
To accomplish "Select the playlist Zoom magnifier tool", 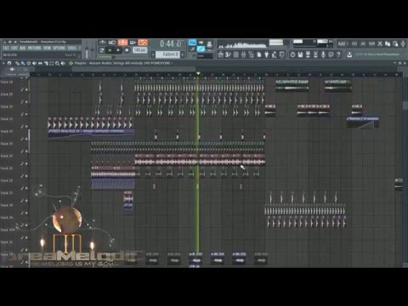I will [x=57, y=63].
